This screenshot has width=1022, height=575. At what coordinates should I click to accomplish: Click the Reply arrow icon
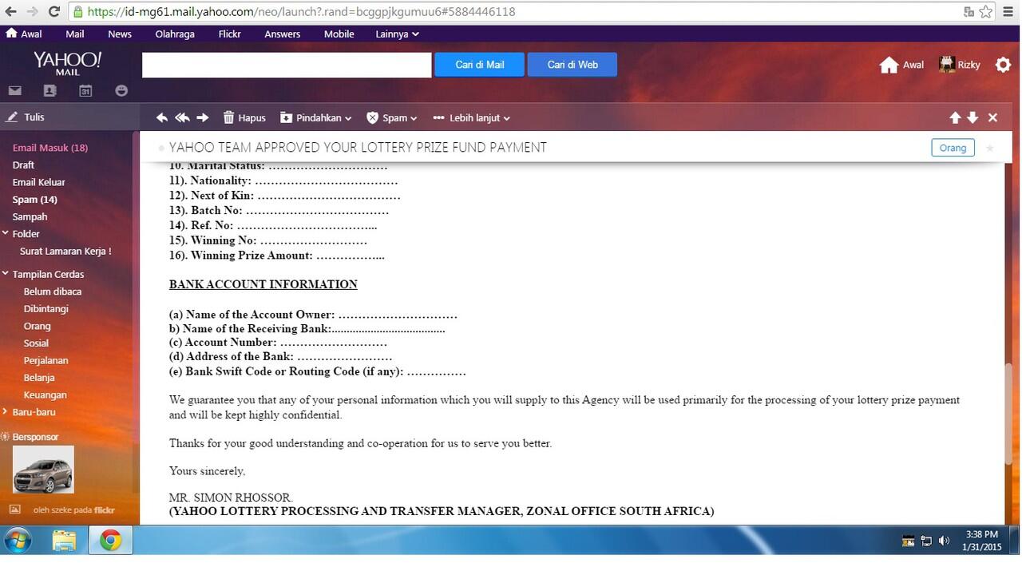pos(162,117)
